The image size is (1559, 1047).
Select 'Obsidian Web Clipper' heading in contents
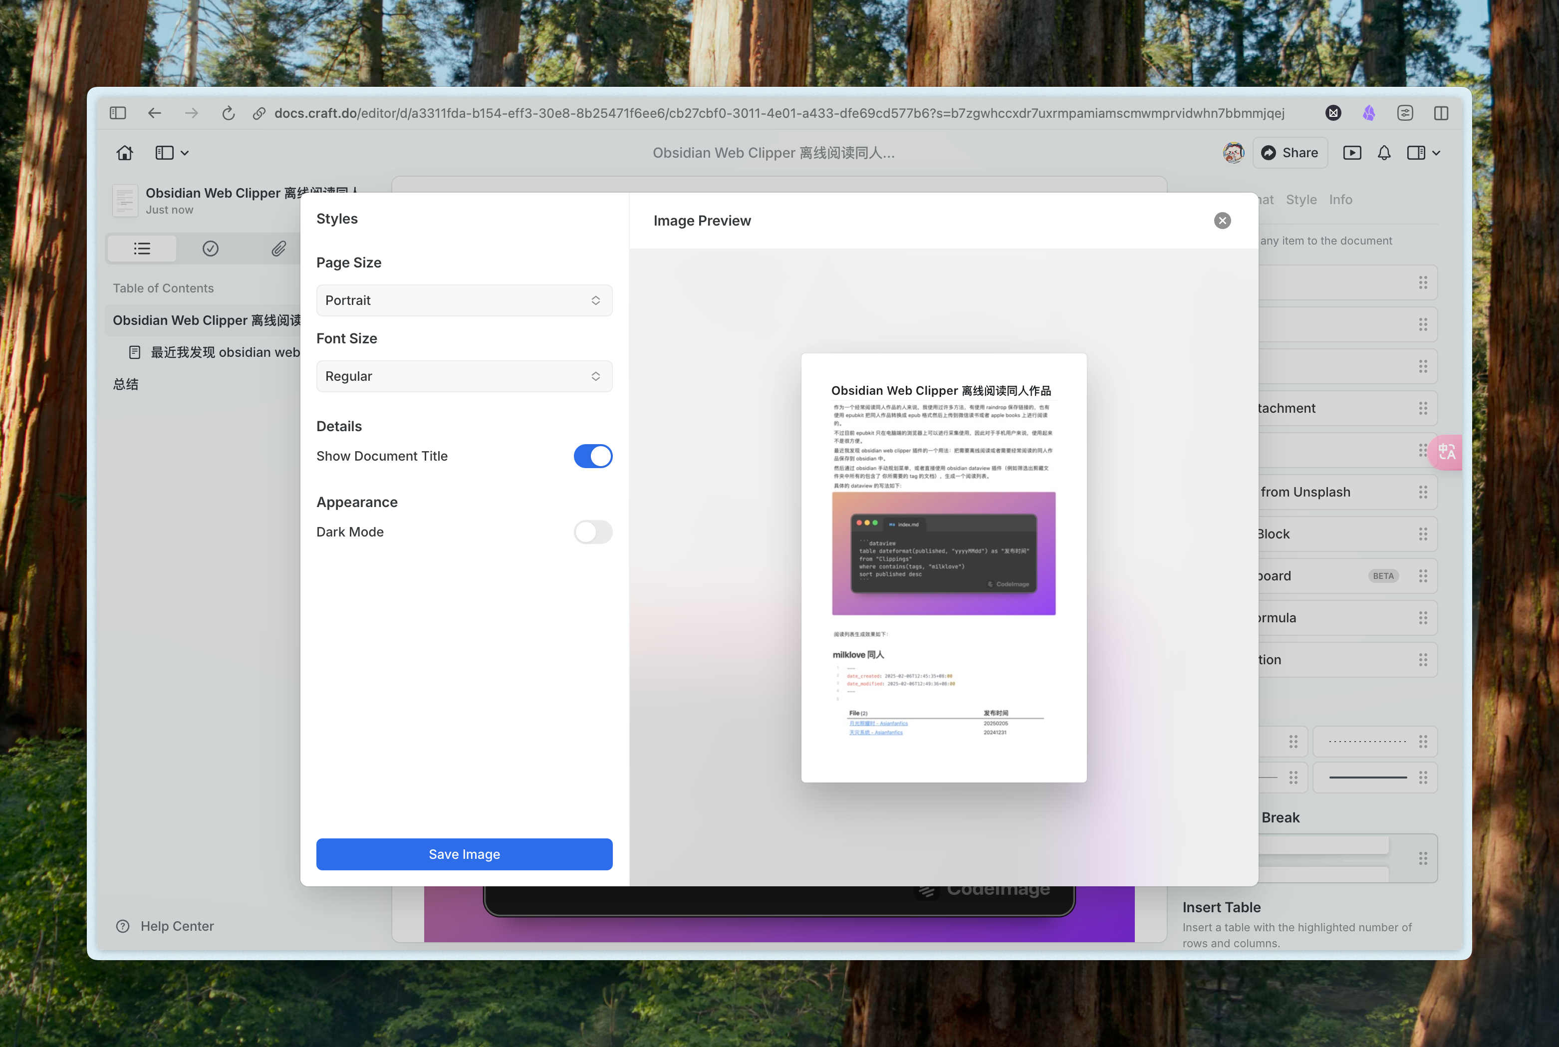tap(206, 320)
